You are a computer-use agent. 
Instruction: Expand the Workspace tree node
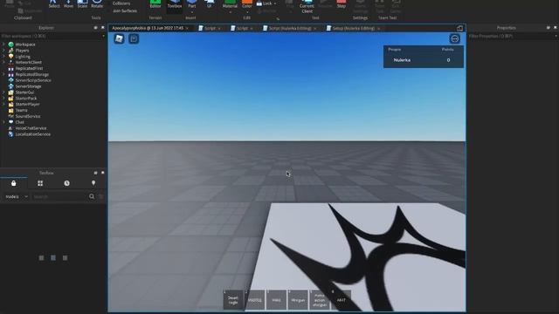click(x=3, y=44)
